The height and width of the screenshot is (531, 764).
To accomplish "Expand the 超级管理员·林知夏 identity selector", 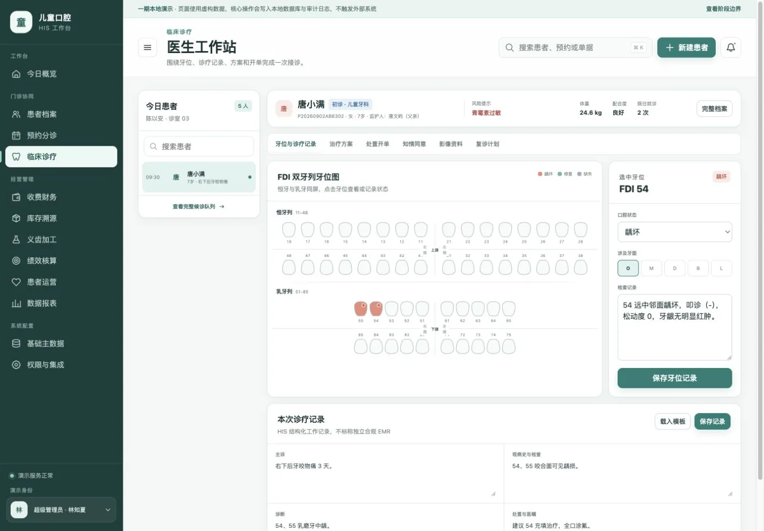I will pos(62,510).
